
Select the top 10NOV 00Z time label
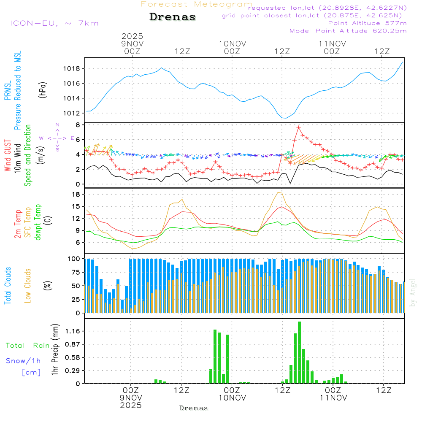[232, 47]
